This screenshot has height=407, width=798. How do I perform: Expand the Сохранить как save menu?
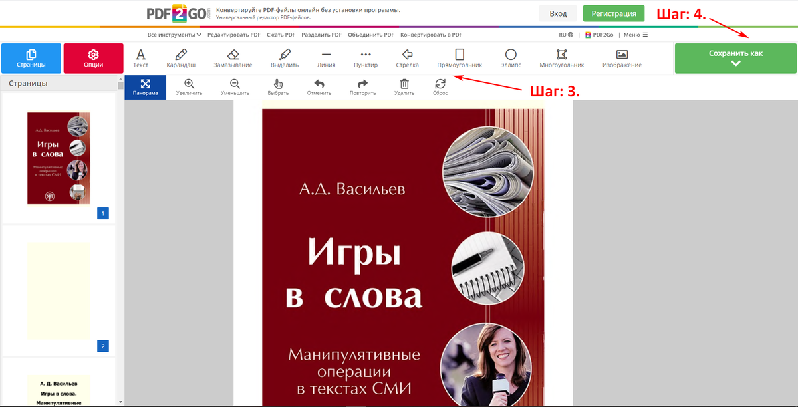point(735,59)
